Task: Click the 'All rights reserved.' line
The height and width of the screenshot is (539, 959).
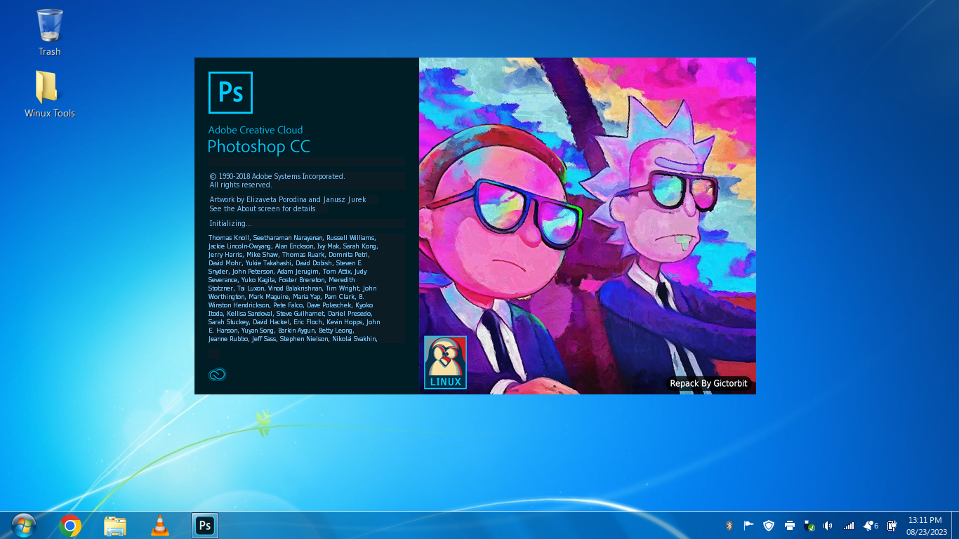Action: 241,185
